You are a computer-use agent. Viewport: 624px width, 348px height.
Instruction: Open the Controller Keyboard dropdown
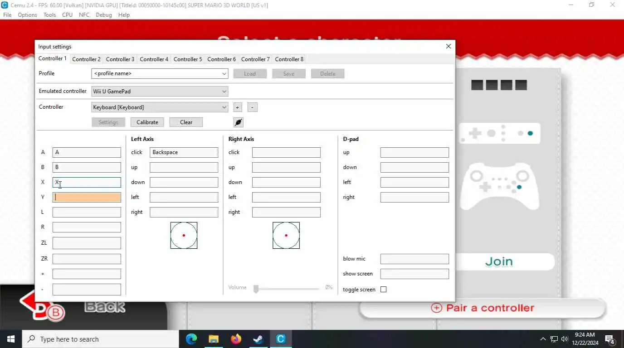coord(160,107)
